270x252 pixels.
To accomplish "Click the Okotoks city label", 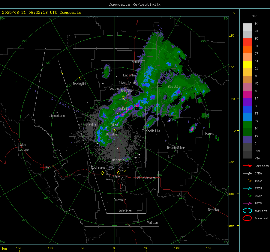I will [x=120, y=200].
